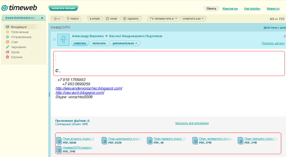Click the УниверСИТИ subject heading
The width and height of the screenshot is (286, 157).
click(x=60, y=28)
